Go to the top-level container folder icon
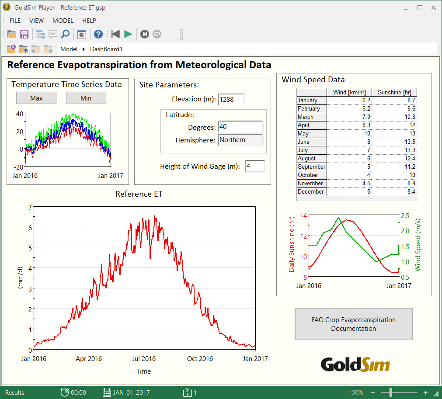Viewport: 442px width, 399px height. (11, 49)
